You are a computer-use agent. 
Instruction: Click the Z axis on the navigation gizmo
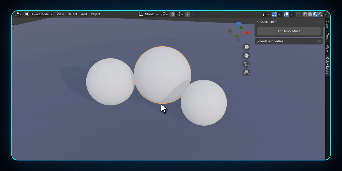click(x=239, y=24)
